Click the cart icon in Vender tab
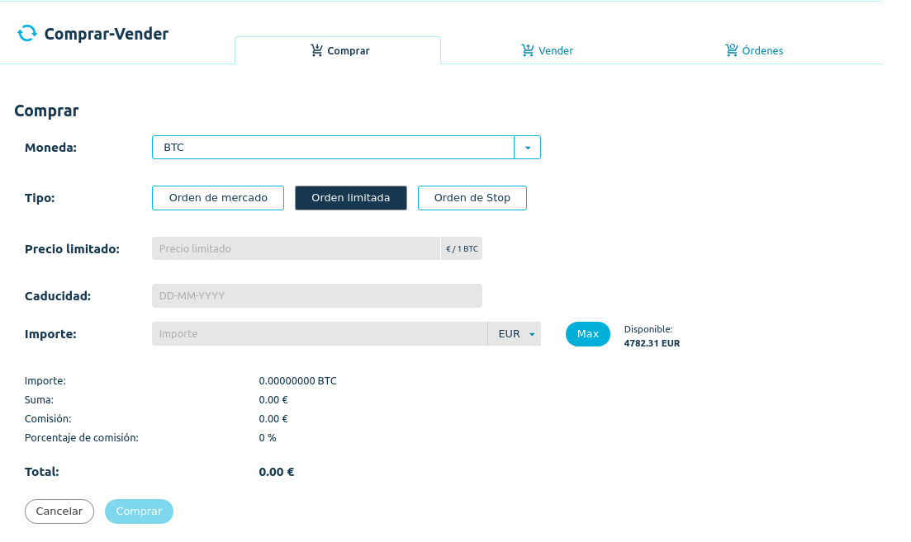 click(x=528, y=50)
